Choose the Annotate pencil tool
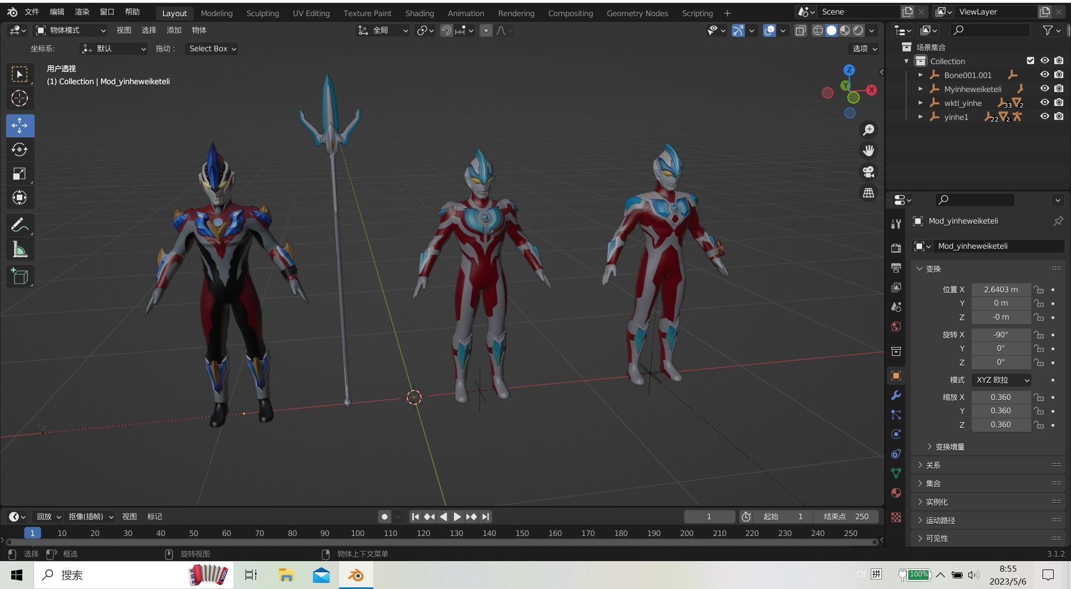This screenshot has height=589, width=1071. [x=20, y=225]
